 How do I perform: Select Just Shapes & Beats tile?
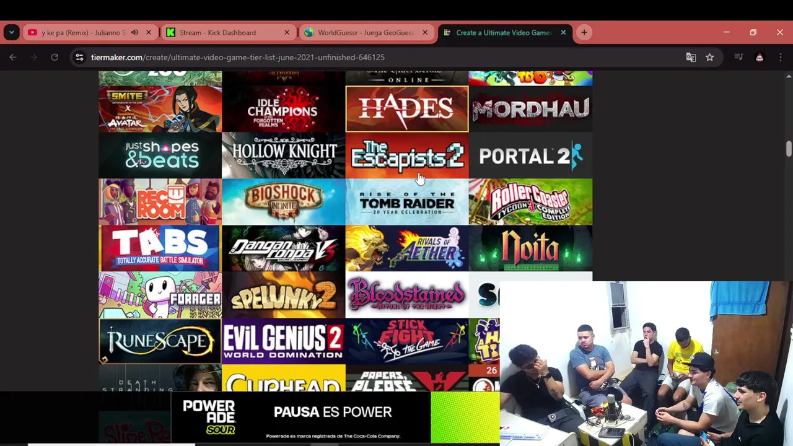tap(160, 155)
